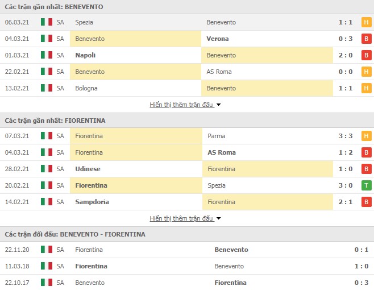This screenshot has width=374, height=290.
Task: Open the Benevento vs AS Roma 0:0 match
Action: click(346, 72)
